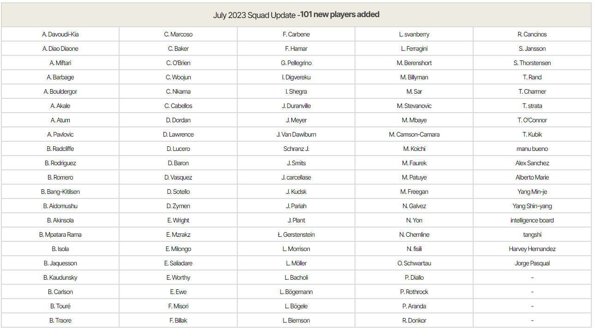
Task: Click the intelligence board cell
Action: coord(532,221)
